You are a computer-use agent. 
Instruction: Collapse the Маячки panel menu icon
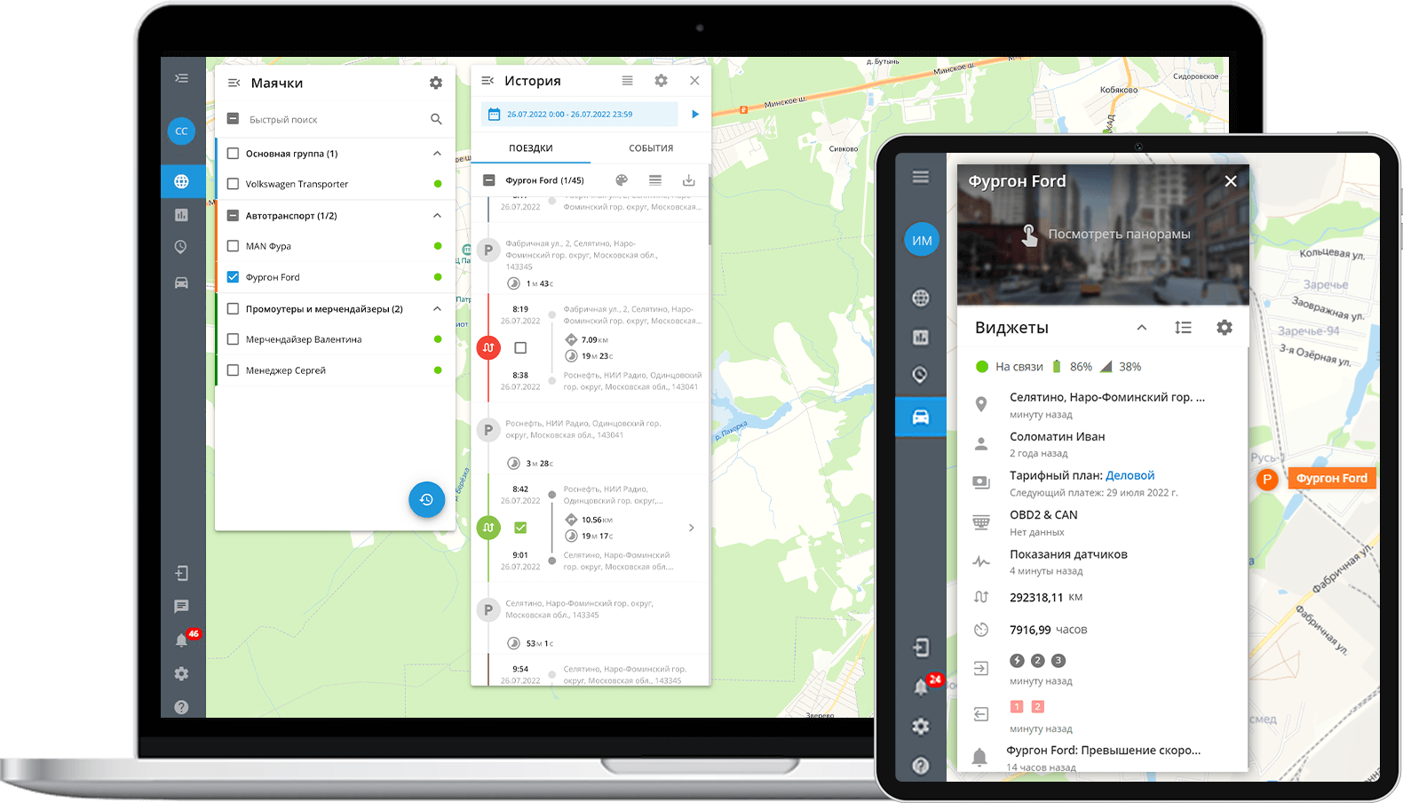(234, 83)
